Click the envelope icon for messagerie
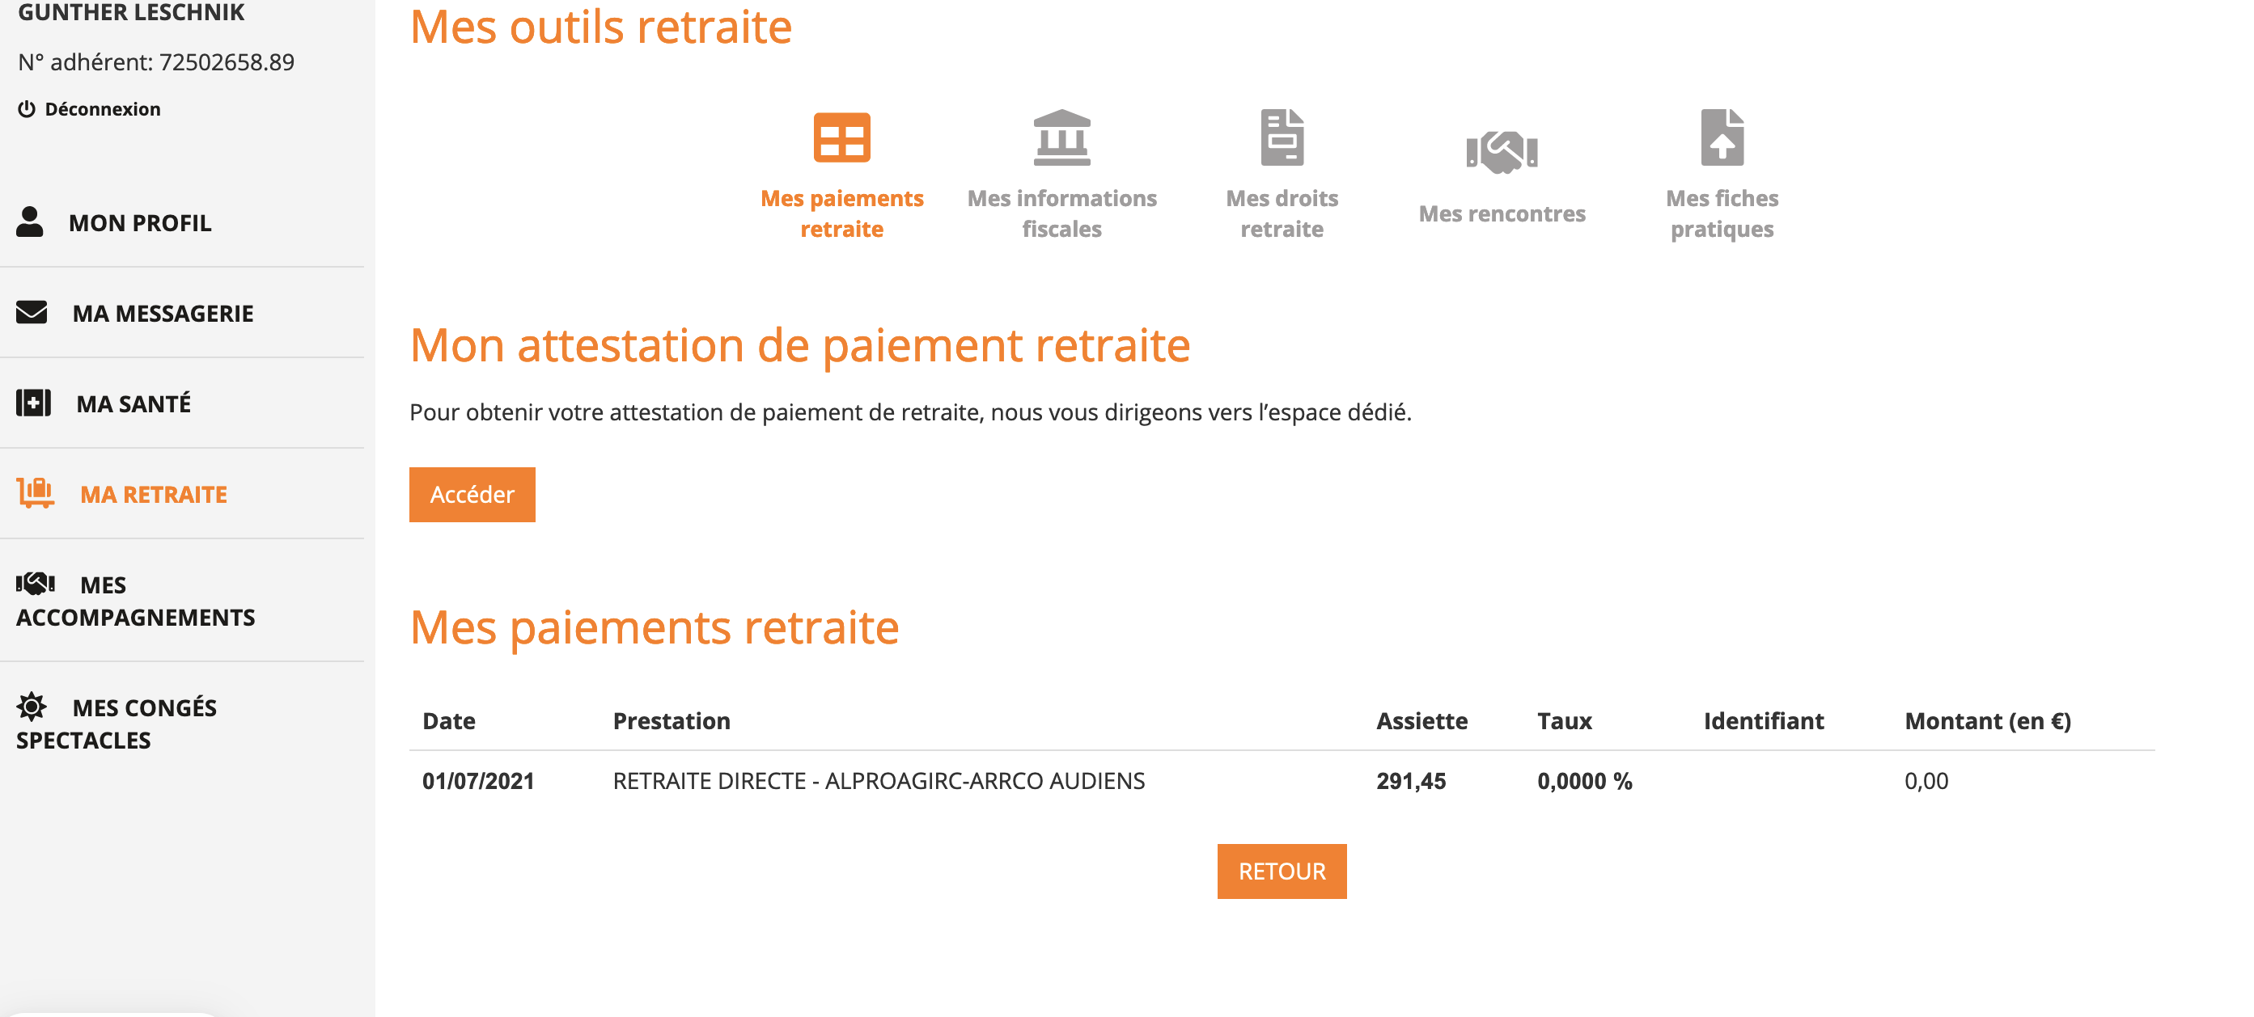 click(x=32, y=312)
